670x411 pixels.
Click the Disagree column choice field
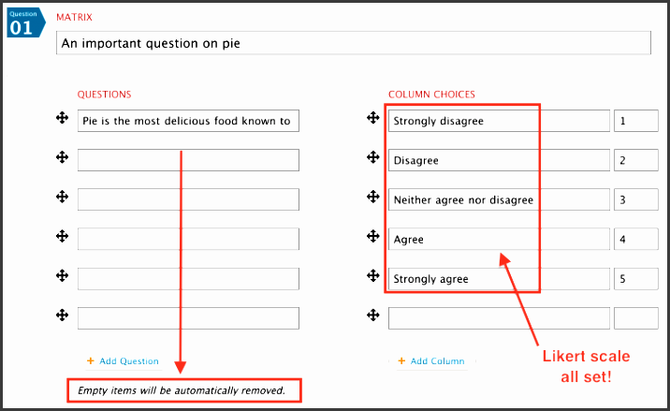tap(499, 160)
